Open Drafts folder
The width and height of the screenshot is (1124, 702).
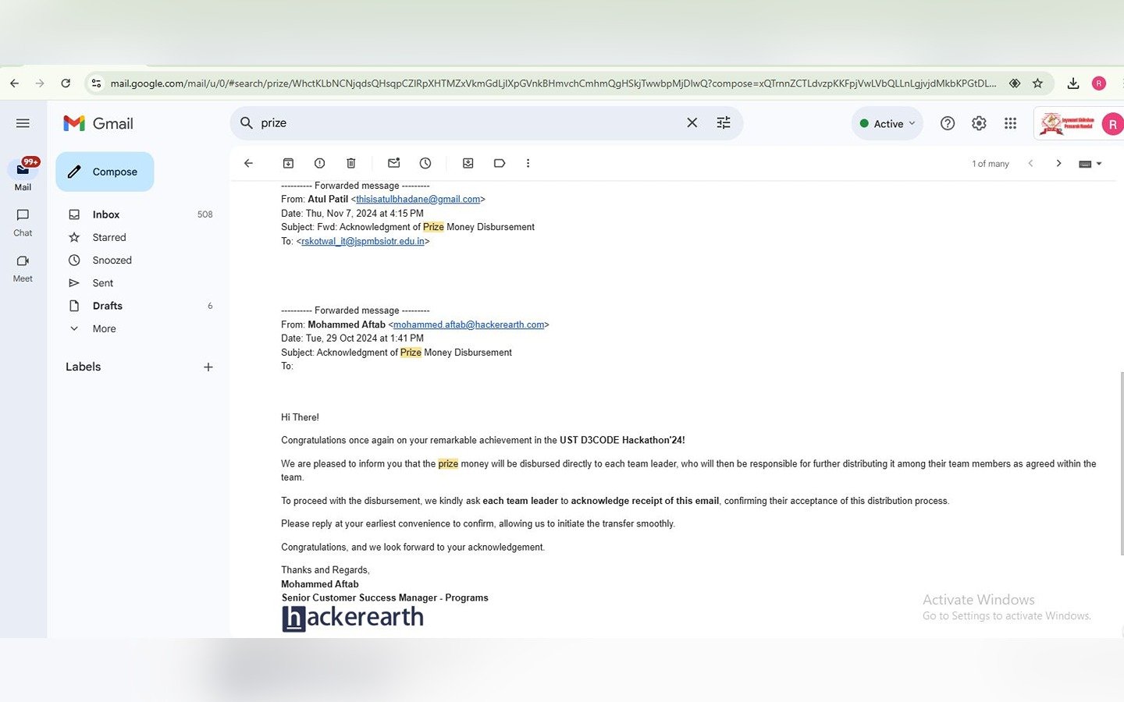pos(107,306)
